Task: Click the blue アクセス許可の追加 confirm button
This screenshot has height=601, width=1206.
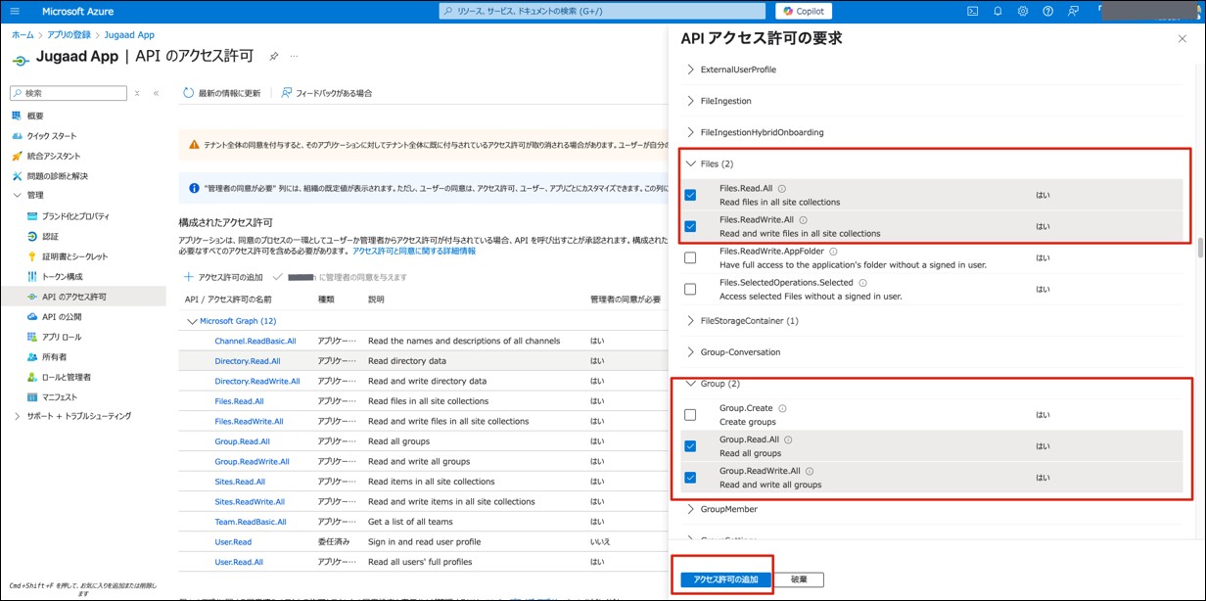Action: click(x=725, y=579)
